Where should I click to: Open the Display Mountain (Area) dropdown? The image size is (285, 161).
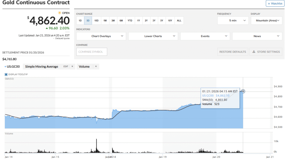coord(266,21)
